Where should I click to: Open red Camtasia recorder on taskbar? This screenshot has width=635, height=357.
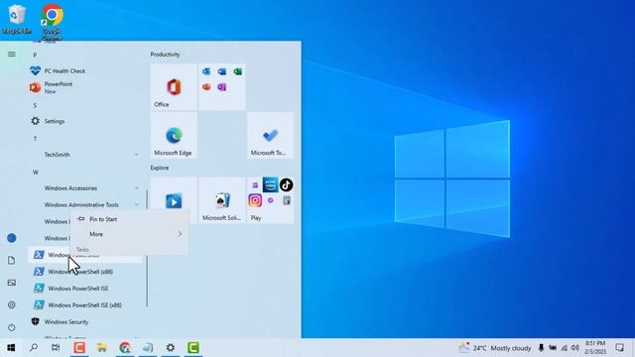(79, 348)
